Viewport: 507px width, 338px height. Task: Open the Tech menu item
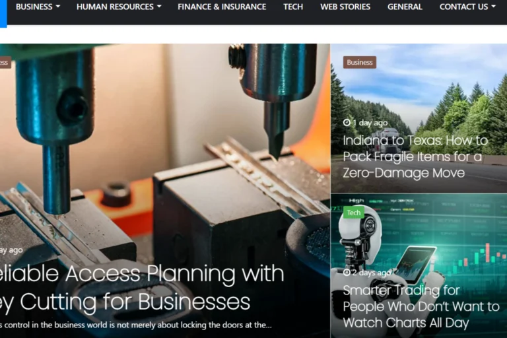(x=293, y=7)
